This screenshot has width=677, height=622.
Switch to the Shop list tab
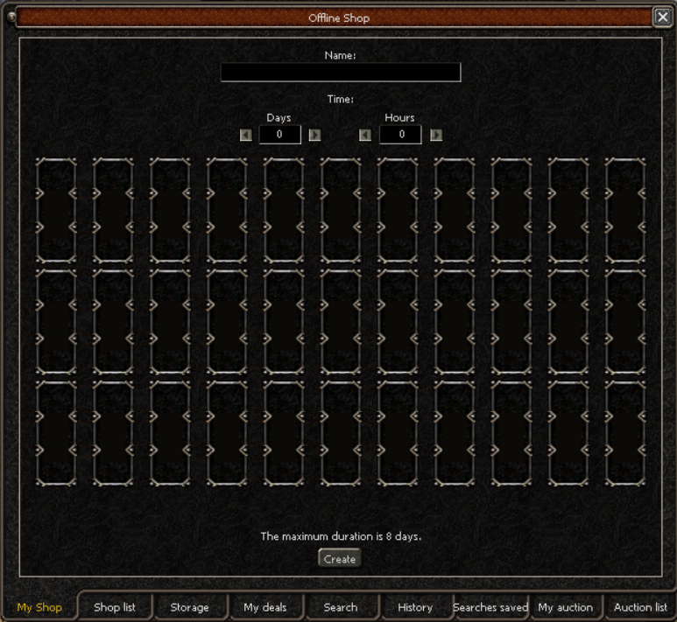115,607
